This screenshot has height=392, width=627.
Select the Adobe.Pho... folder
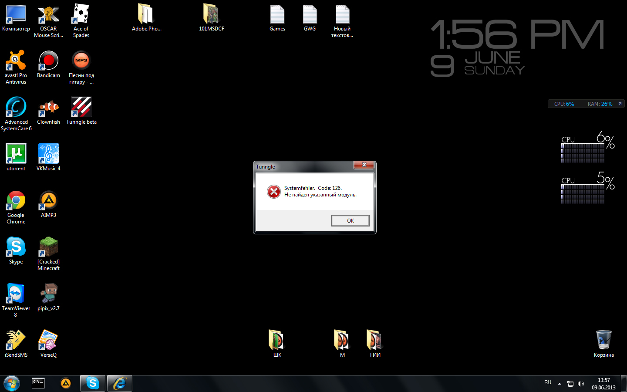click(146, 18)
